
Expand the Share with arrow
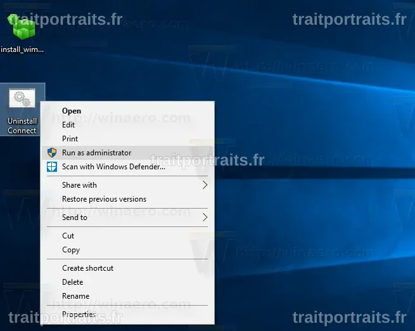click(205, 185)
